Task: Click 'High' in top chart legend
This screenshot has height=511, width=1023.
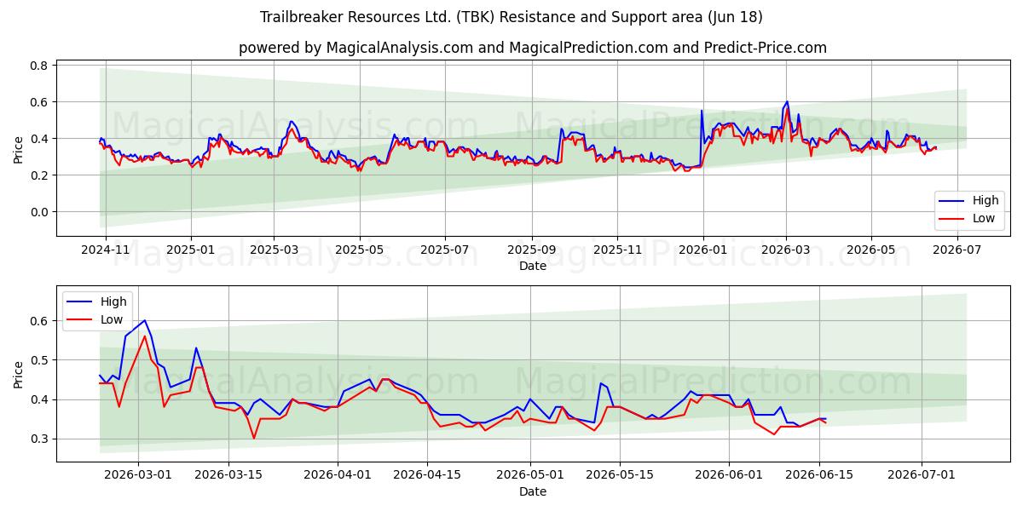Action: click(985, 201)
